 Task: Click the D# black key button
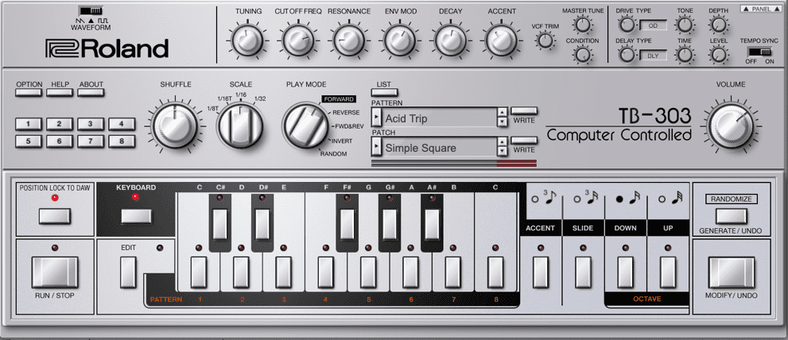pyautogui.click(x=262, y=225)
